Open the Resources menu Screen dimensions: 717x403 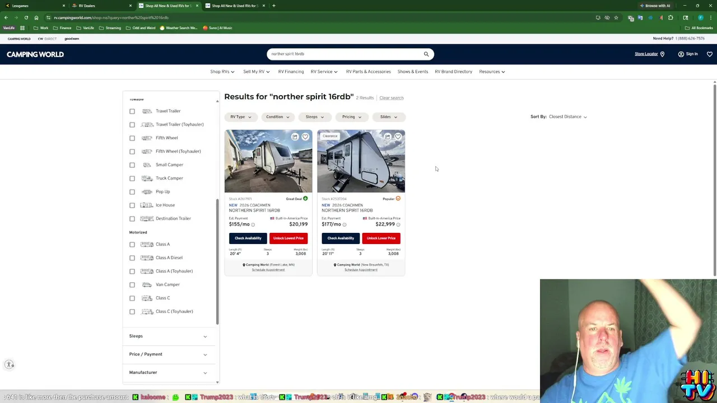[492, 72]
